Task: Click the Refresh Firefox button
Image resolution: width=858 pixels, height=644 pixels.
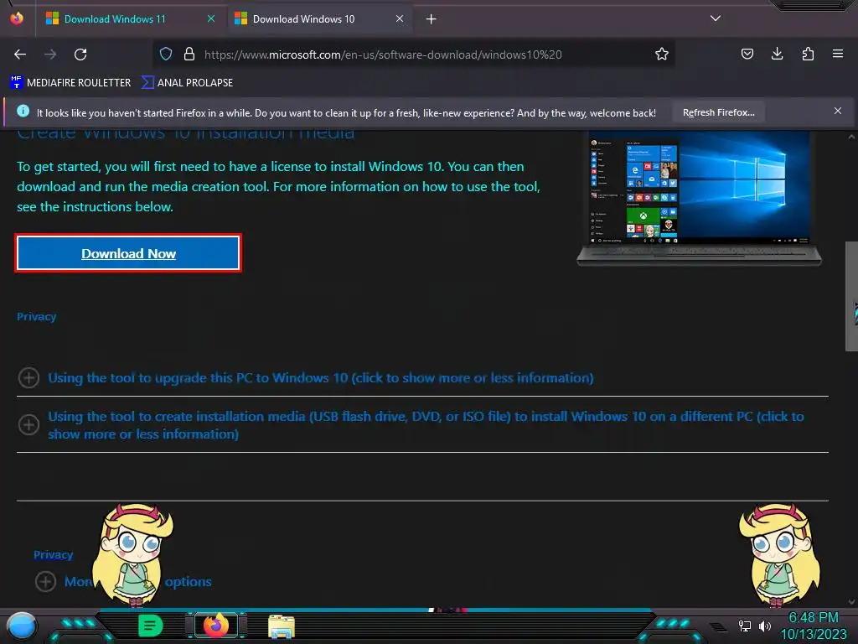Action: tap(718, 112)
